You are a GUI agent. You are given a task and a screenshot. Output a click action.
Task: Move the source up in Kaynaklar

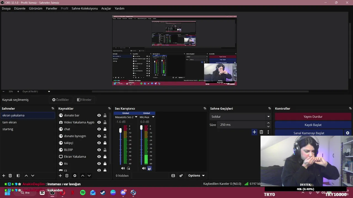82,175
